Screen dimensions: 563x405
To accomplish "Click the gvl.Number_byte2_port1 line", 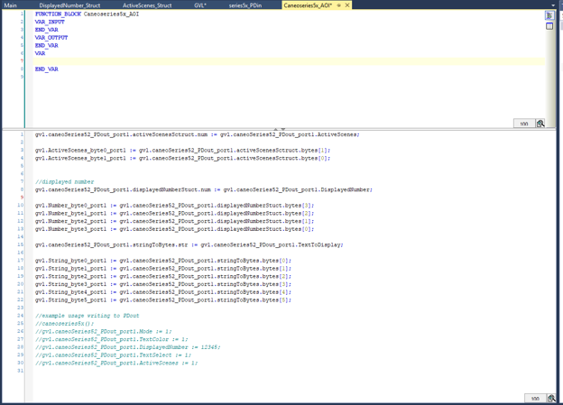I will coord(174,222).
